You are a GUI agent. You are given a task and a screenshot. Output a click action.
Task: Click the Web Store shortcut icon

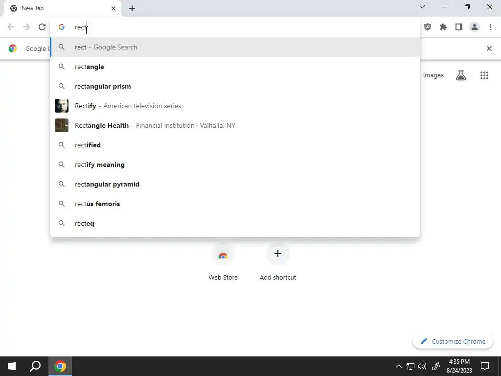click(223, 254)
